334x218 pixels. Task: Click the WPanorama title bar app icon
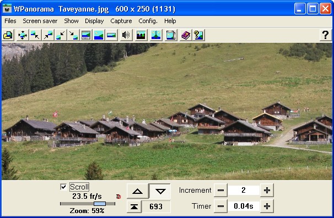pyautogui.click(x=7, y=9)
